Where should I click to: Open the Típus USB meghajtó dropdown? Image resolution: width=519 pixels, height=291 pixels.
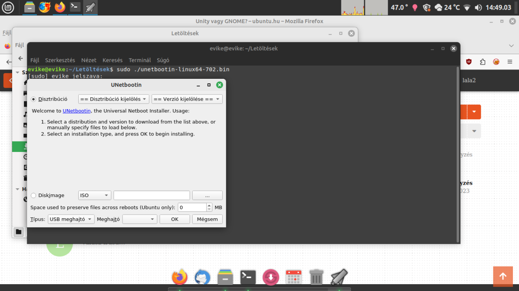71,219
